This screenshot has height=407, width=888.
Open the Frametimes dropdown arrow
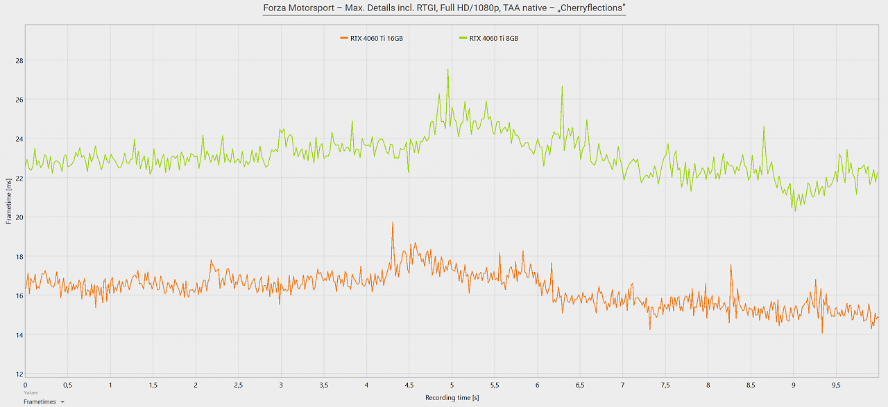pyautogui.click(x=62, y=401)
